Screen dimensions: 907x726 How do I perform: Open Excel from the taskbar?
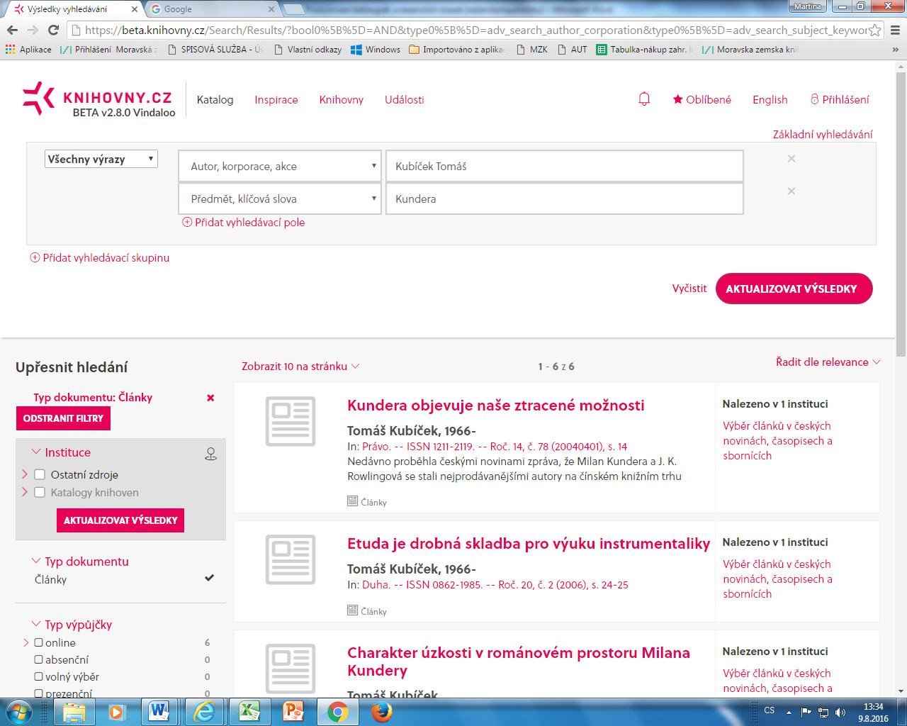[248, 712]
